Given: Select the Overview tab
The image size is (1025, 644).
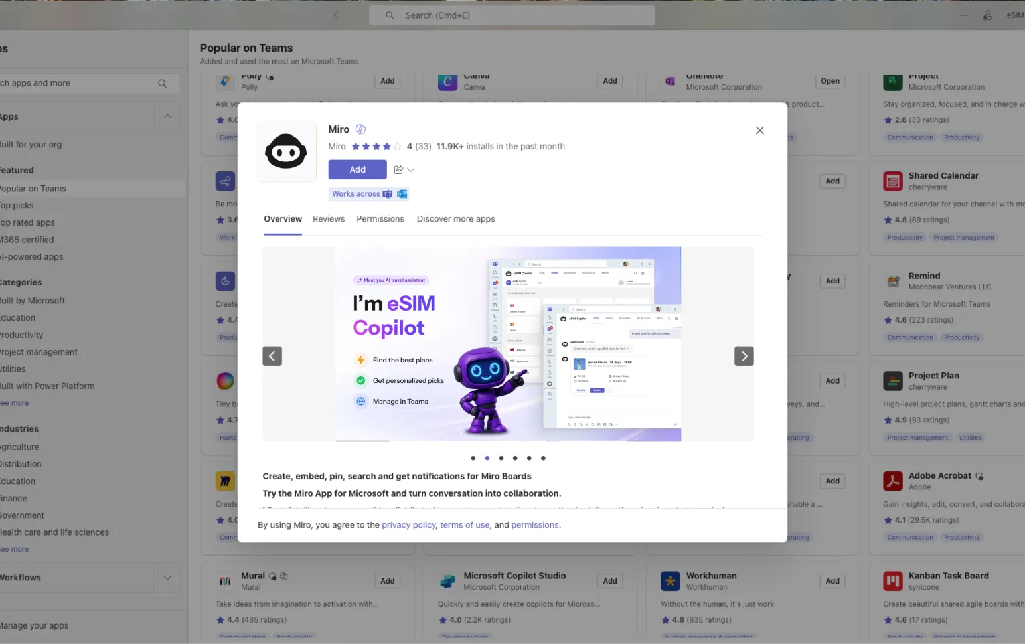Looking at the screenshot, I should [283, 219].
